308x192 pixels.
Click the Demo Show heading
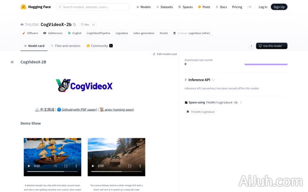pos(31,123)
